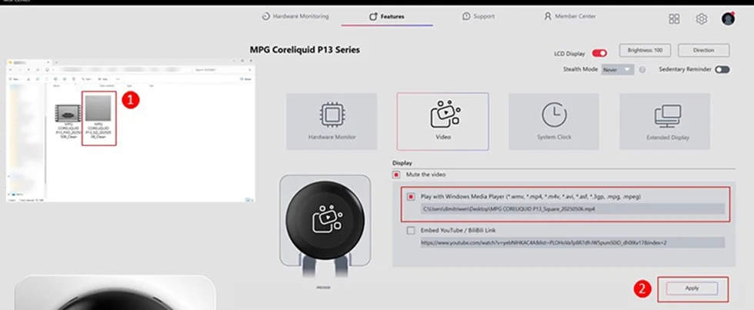Click the Stealth Mode help question mark
Viewport: 754px width, 310px height.
tap(642, 70)
